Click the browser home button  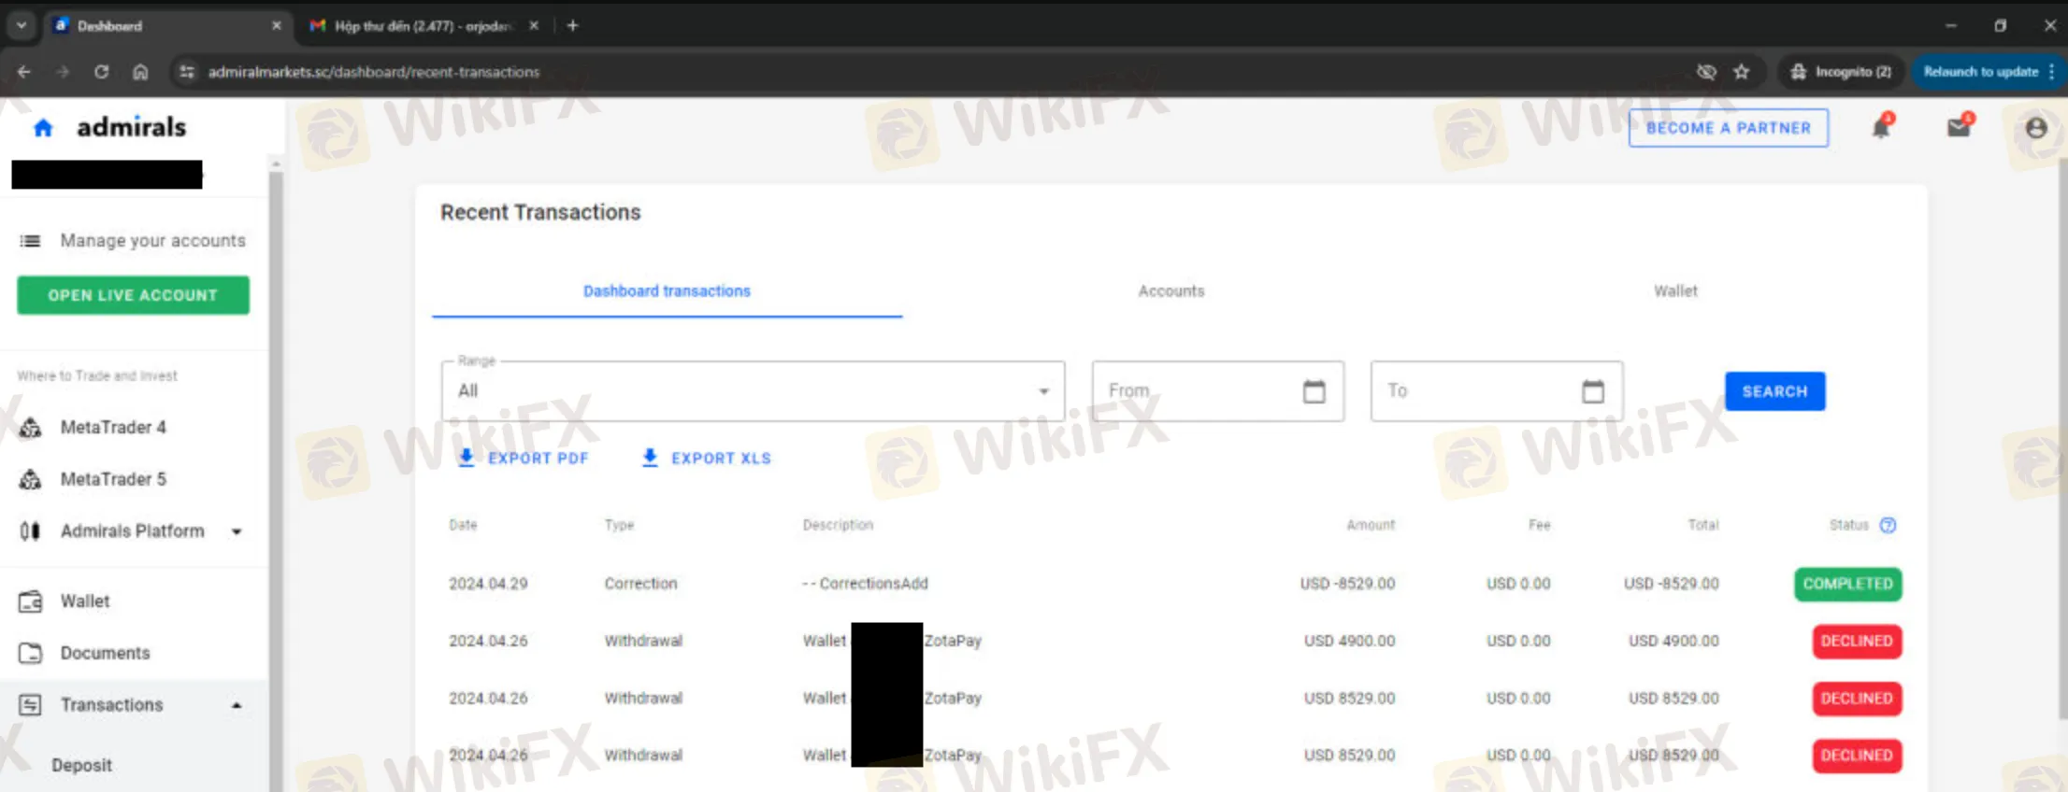pyautogui.click(x=140, y=72)
